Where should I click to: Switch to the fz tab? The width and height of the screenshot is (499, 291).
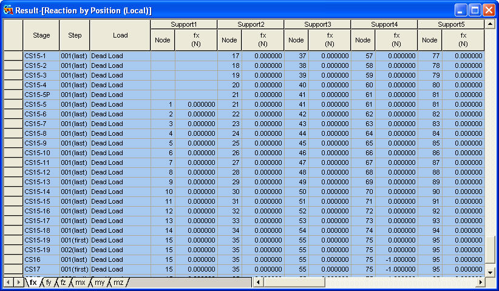63,283
